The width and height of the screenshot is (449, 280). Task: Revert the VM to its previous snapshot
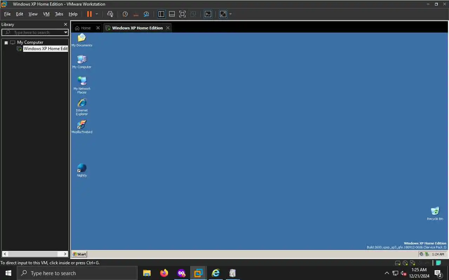(x=136, y=14)
